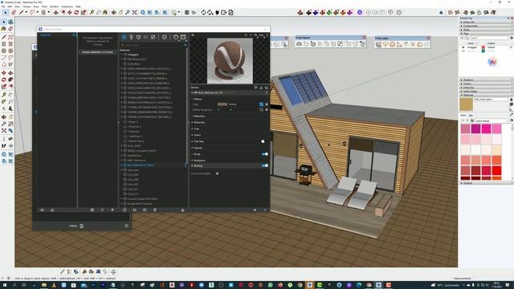The image size is (514, 289).
Task: Open the Camera menu
Action: click(27, 6)
